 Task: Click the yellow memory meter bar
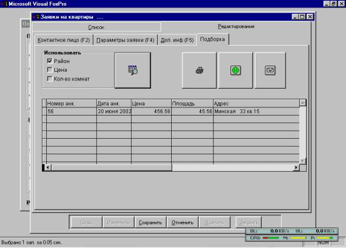299,238
